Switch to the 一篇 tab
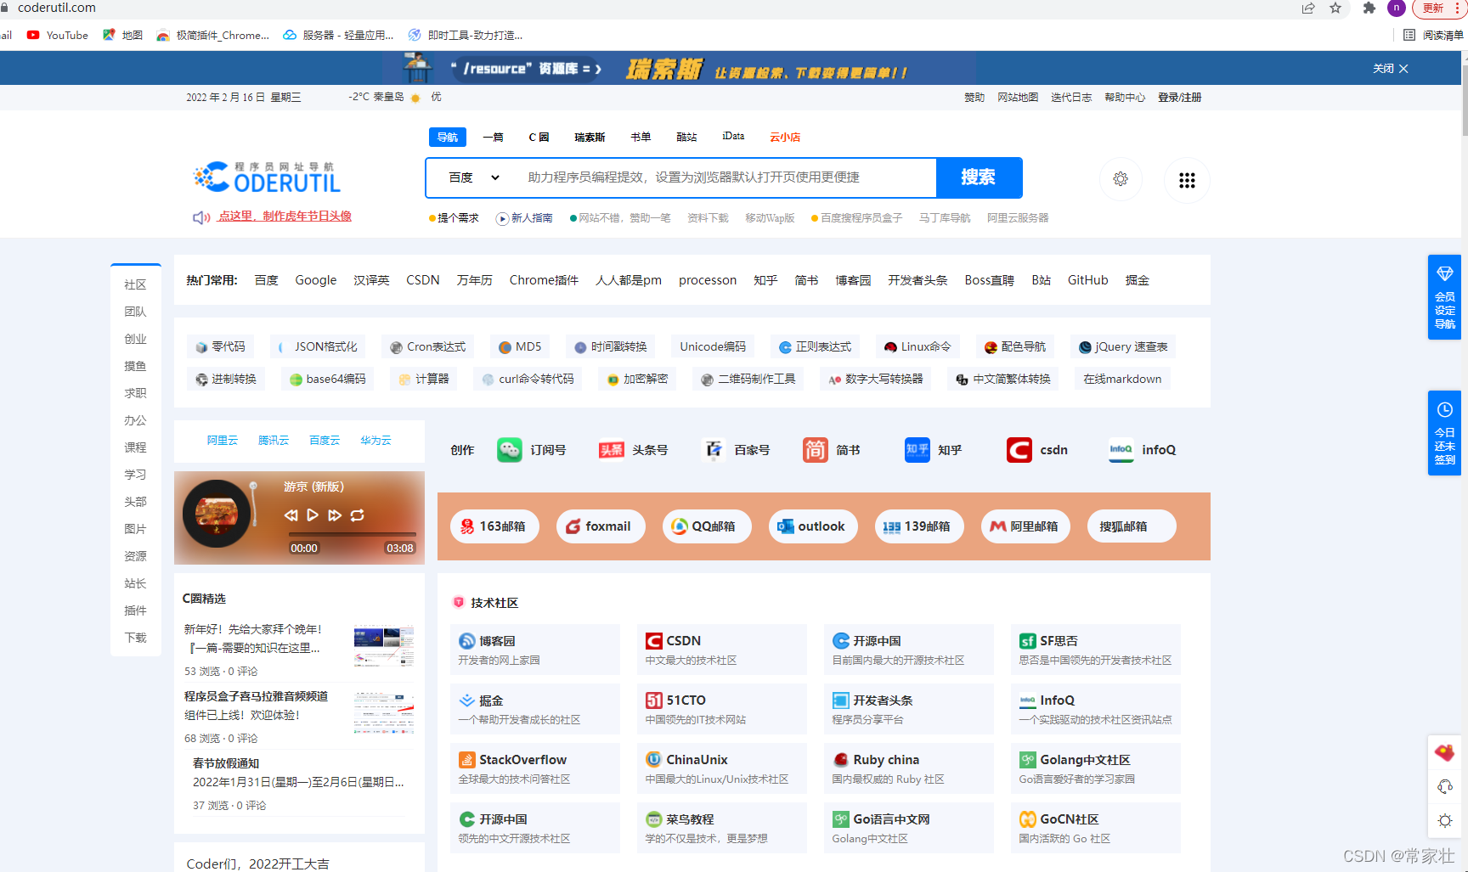 tap(493, 138)
